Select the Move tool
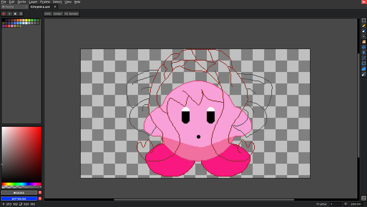 [363, 47]
